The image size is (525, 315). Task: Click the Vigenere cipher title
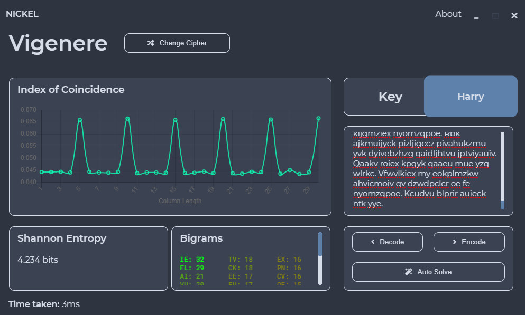click(x=58, y=43)
